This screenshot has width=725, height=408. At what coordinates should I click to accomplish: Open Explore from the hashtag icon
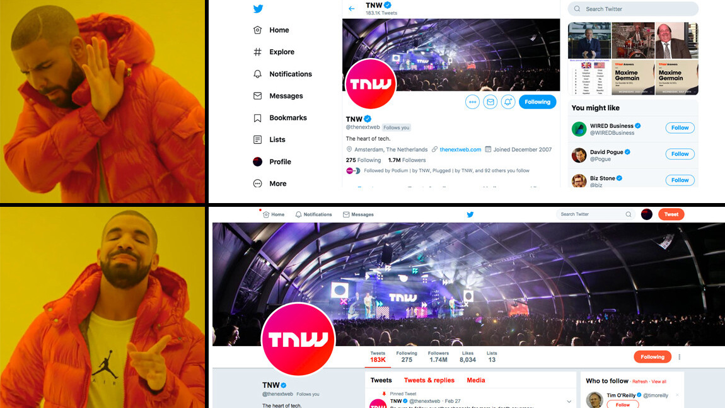pos(258,52)
